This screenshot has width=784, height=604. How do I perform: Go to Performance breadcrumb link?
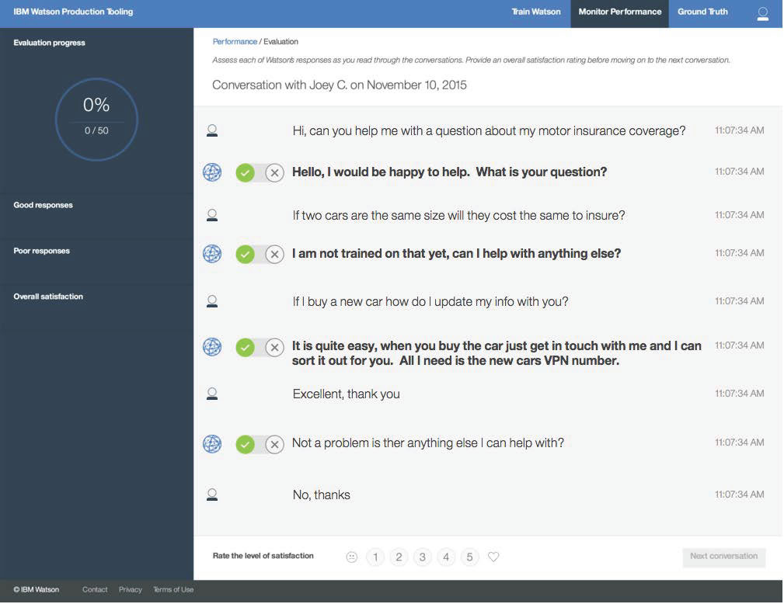pos(235,41)
